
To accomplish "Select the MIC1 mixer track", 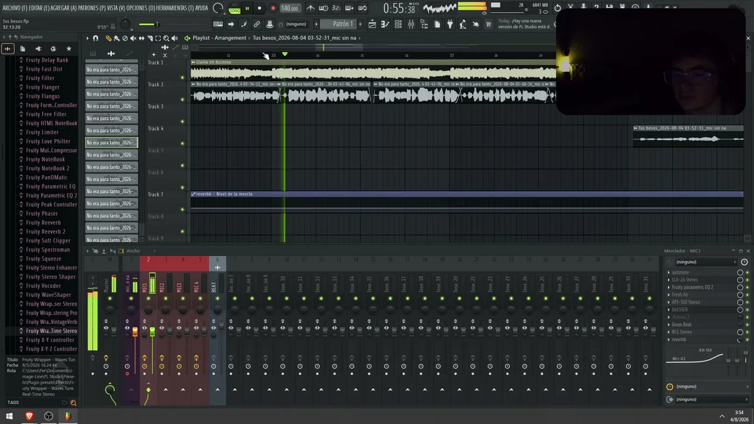I will pyautogui.click(x=145, y=287).
